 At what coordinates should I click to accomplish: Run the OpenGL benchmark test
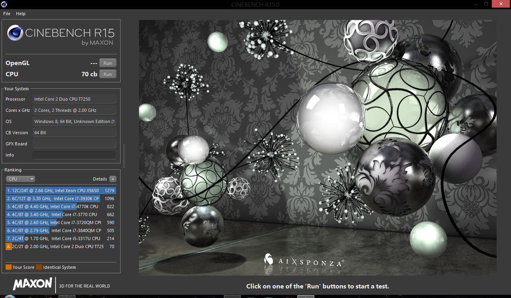pos(108,63)
